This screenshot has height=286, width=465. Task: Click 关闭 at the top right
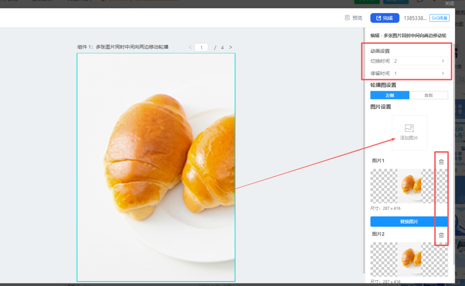[449, 3]
